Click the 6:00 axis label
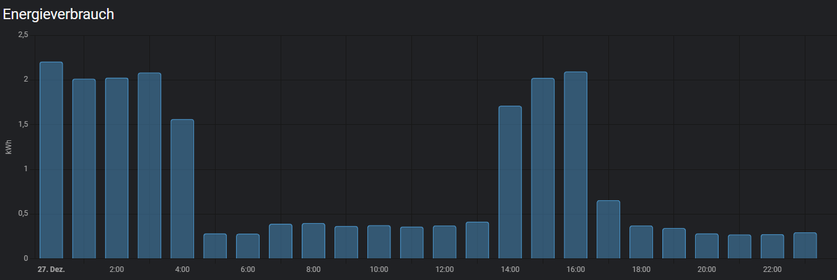 point(248,269)
